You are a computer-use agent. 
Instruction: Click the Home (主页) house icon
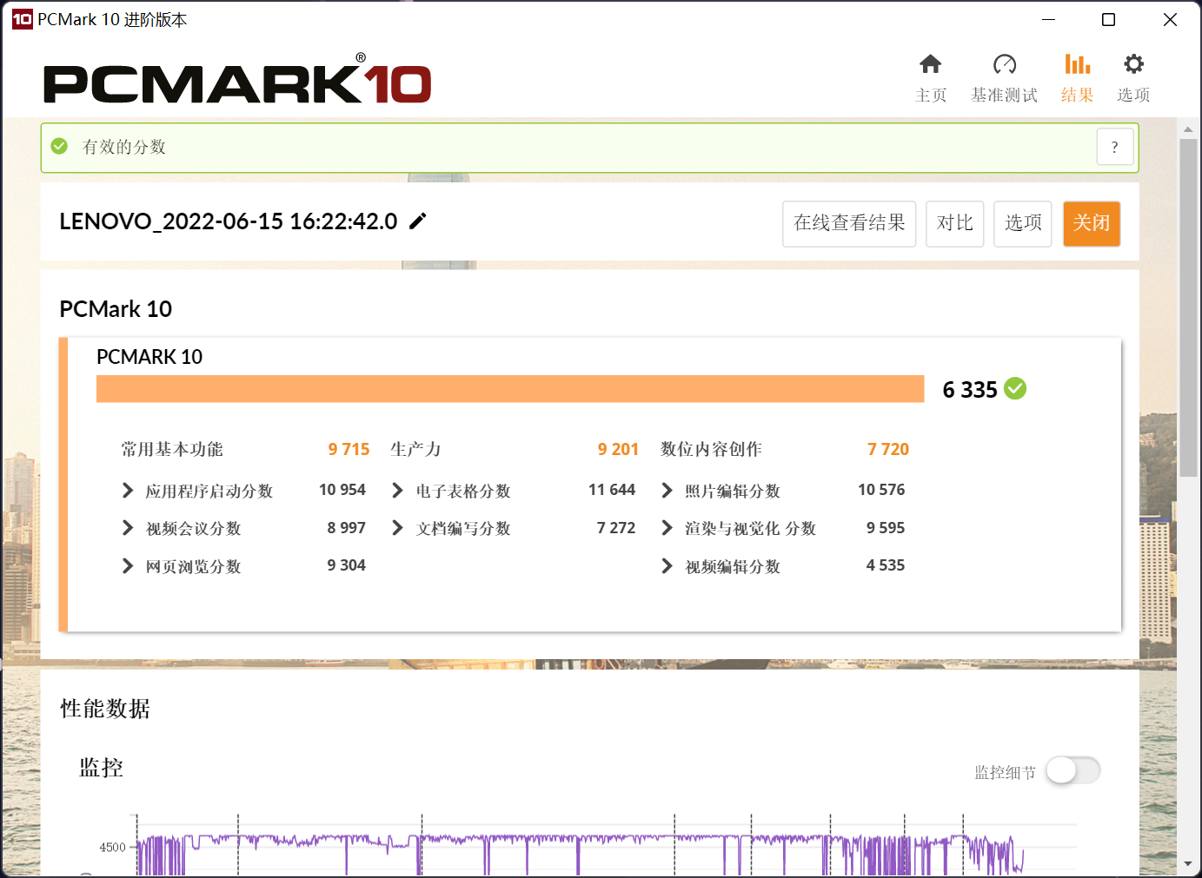930,64
